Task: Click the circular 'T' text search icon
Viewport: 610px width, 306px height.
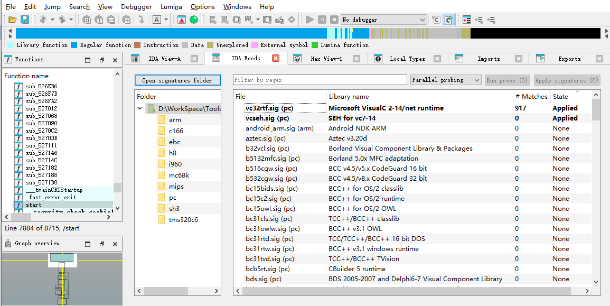Action: pos(99,20)
